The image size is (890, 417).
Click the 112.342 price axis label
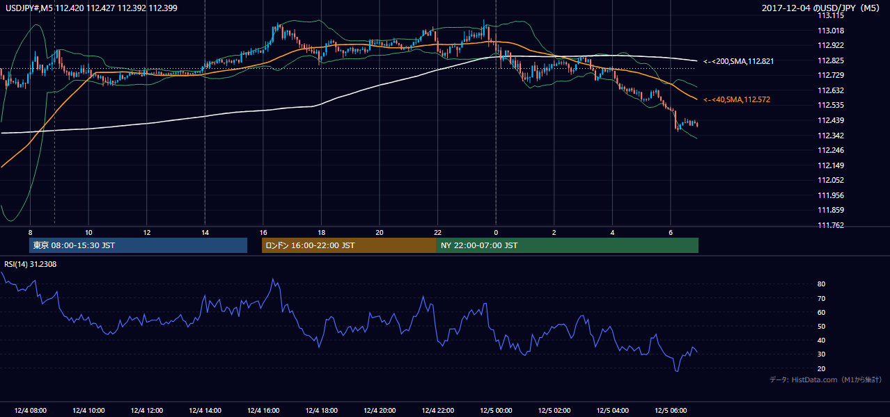pos(831,136)
